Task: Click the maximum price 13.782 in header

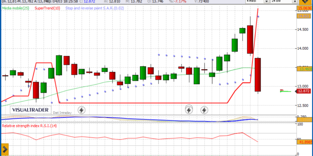Action: 136,1
